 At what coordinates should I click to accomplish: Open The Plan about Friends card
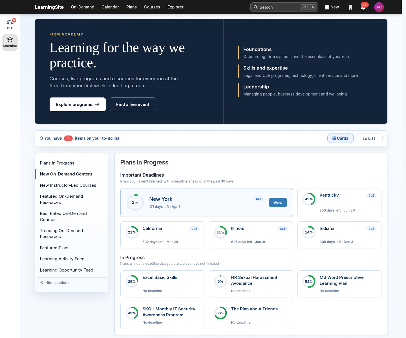(251, 315)
